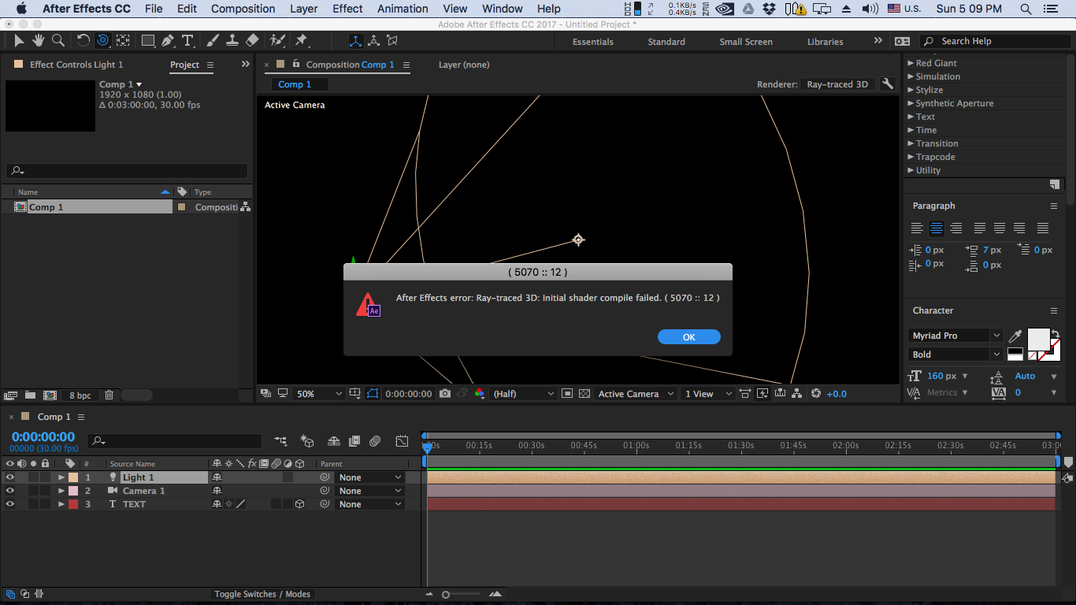Image resolution: width=1076 pixels, height=605 pixels.
Task: Open the Active Camera view dropdown
Action: coord(636,394)
